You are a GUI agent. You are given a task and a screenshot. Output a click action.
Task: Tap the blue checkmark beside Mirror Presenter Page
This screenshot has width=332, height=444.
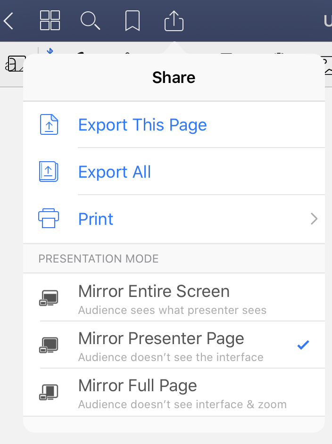click(303, 345)
